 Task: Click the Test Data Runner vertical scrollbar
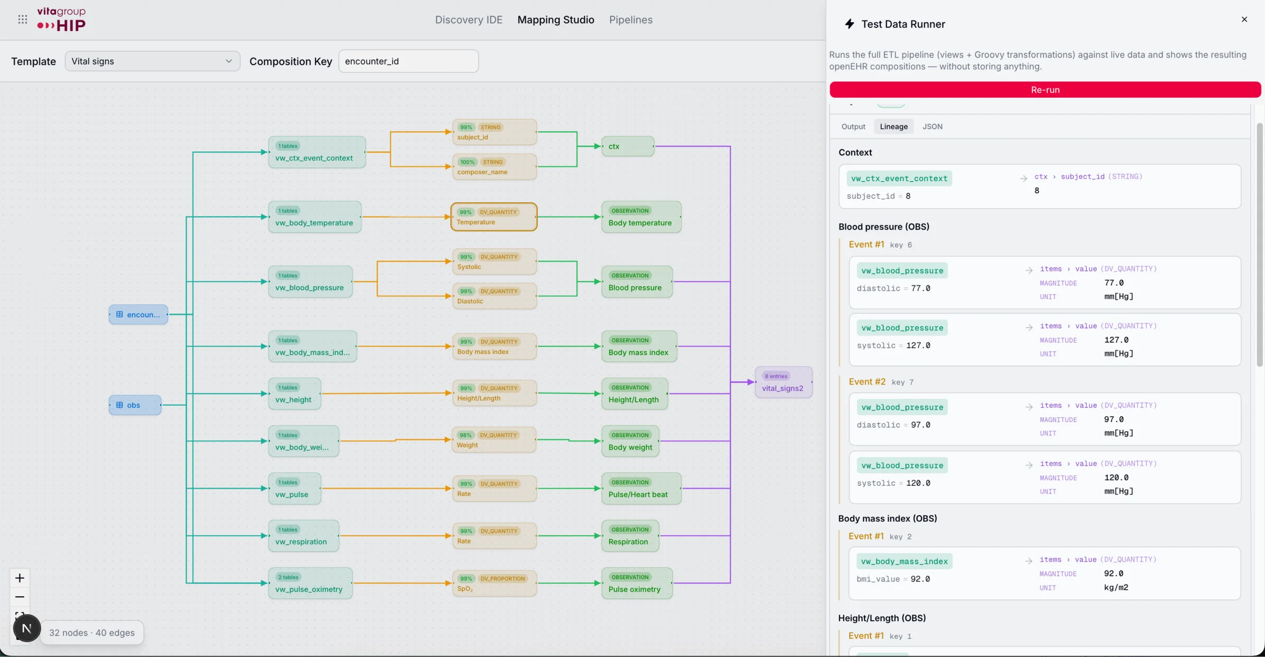(x=1260, y=244)
